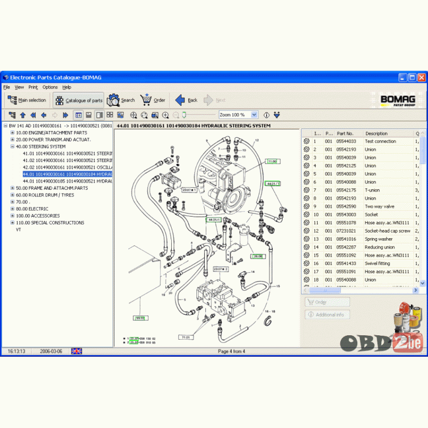Select 42.02 OSCILLA tree entry
Screen dimensions: 428x428
pyautogui.click(x=67, y=167)
